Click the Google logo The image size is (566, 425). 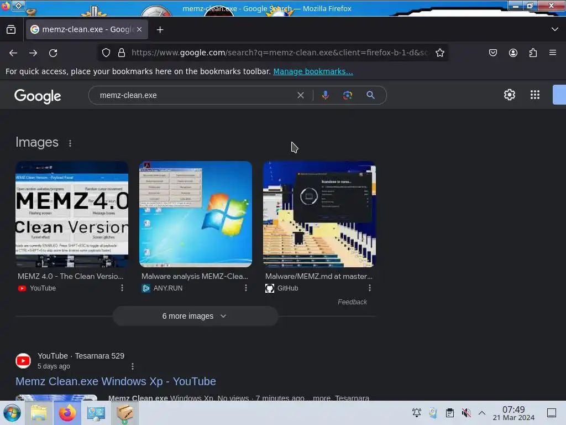pos(38,96)
